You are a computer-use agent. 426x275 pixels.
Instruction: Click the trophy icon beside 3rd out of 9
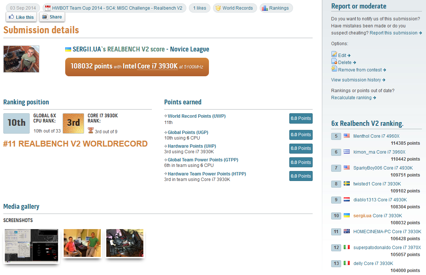90,130
